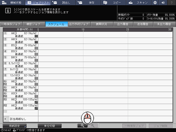Image resolution: width=176 pixels, height=132 pixels.
Task: Switch to コピー copy mode
Action: click(x=113, y=3)
